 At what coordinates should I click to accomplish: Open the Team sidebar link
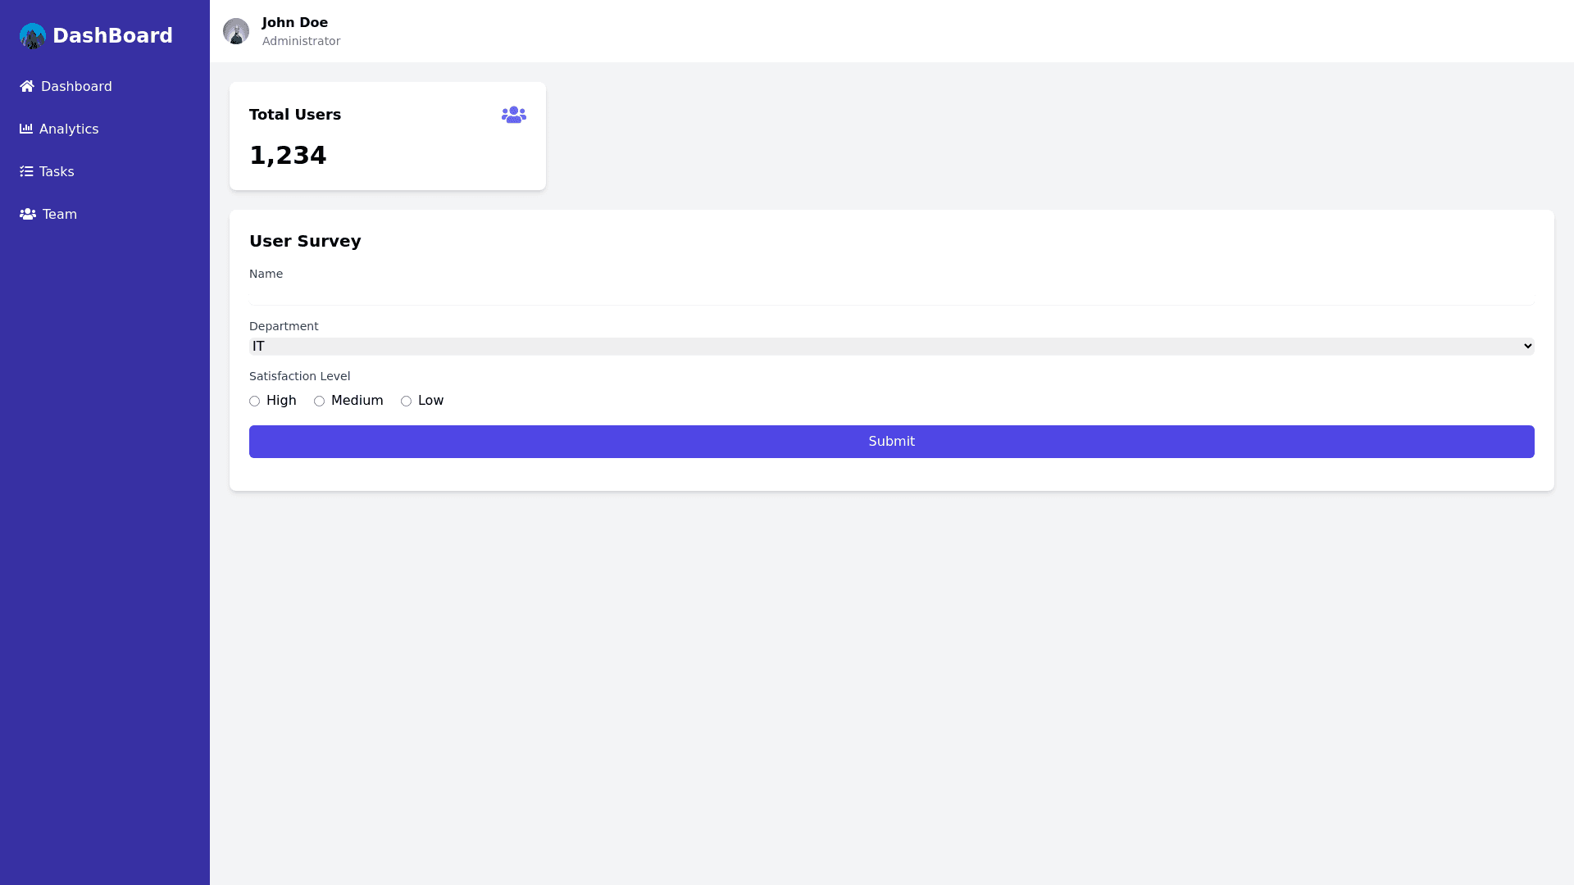(59, 214)
